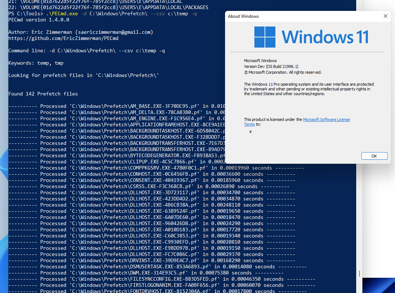Click the BACKGROUNDTASKHOST.EXE-F328DDD7 row
Image resolution: width=395 pixels, height=293 pixels.
click(x=117, y=137)
